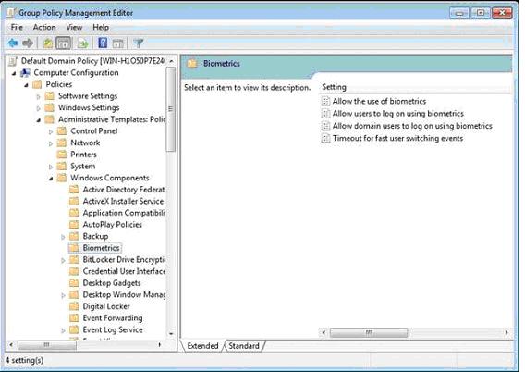
Task: Open the Help toolbar icon
Action: (103, 43)
